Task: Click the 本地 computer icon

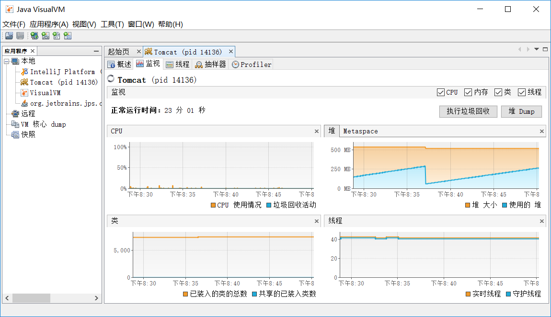Action: click(15, 61)
